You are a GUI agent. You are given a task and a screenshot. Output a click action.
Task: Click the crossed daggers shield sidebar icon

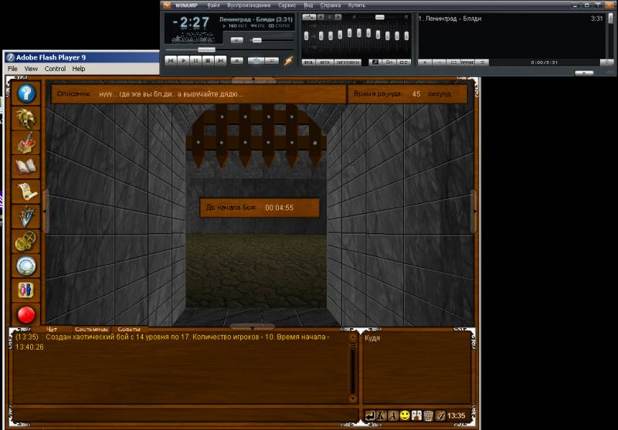pyautogui.click(x=26, y=216)
